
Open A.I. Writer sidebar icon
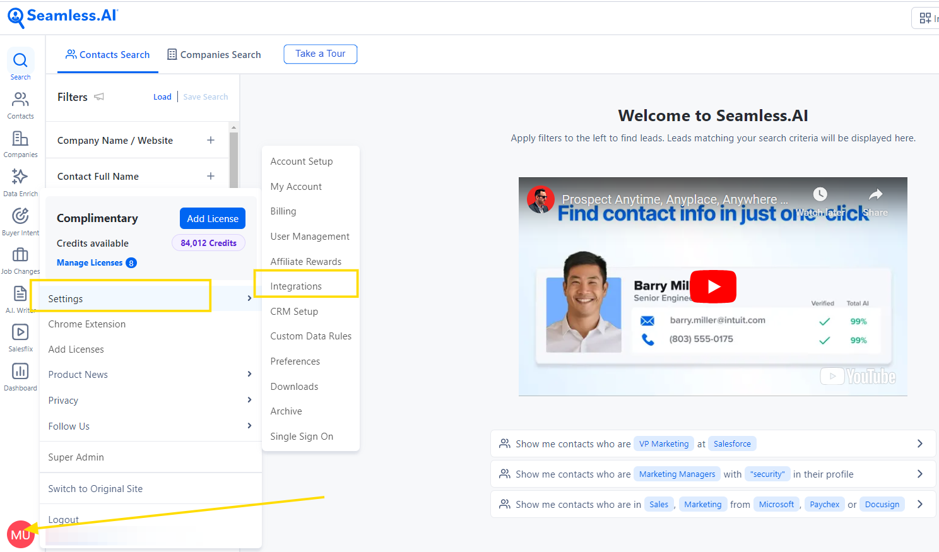click(20, 299)
